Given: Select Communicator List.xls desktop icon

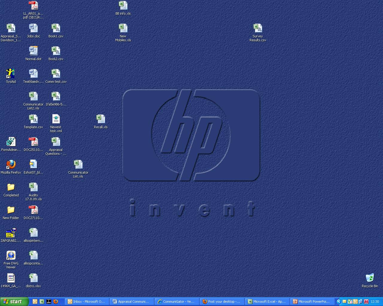Looking at the screenshot, I should [x=78, y=169].
